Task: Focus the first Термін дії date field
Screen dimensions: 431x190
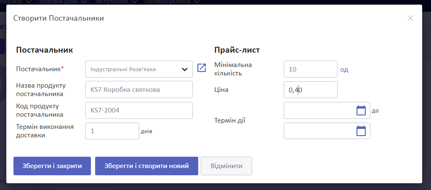Action: point(327,110)
